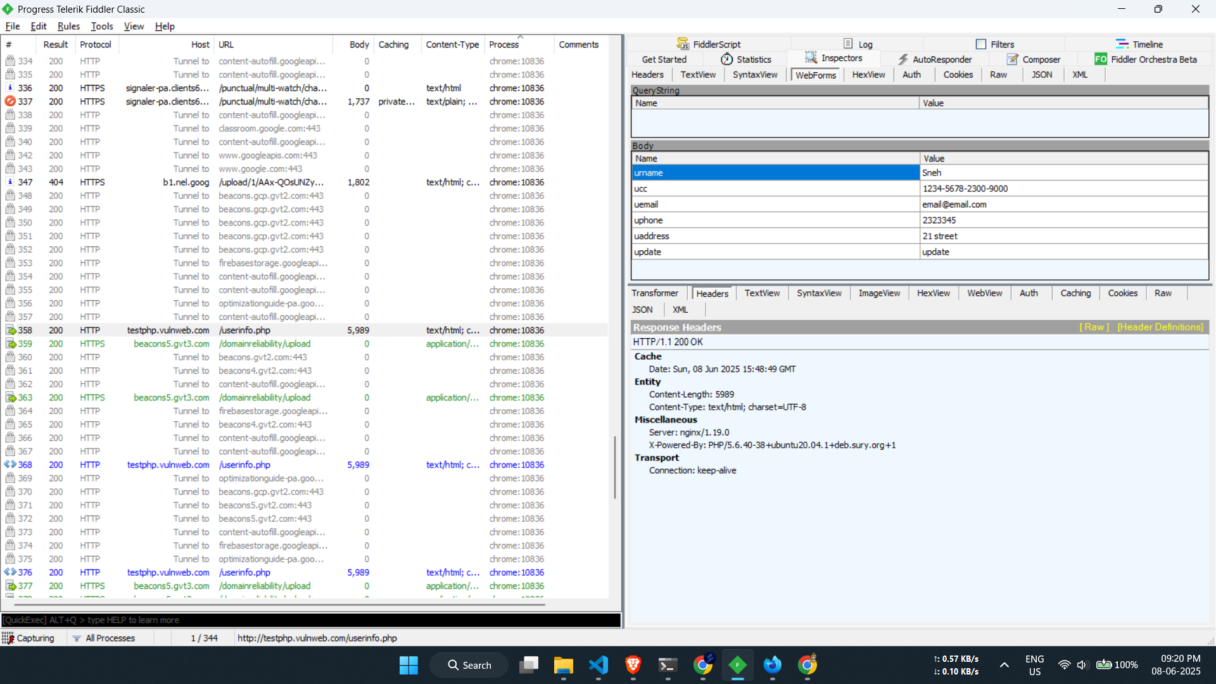Open the Statistics clock icon
Screen dimensions: 1216x684
(x=726, y=60)
